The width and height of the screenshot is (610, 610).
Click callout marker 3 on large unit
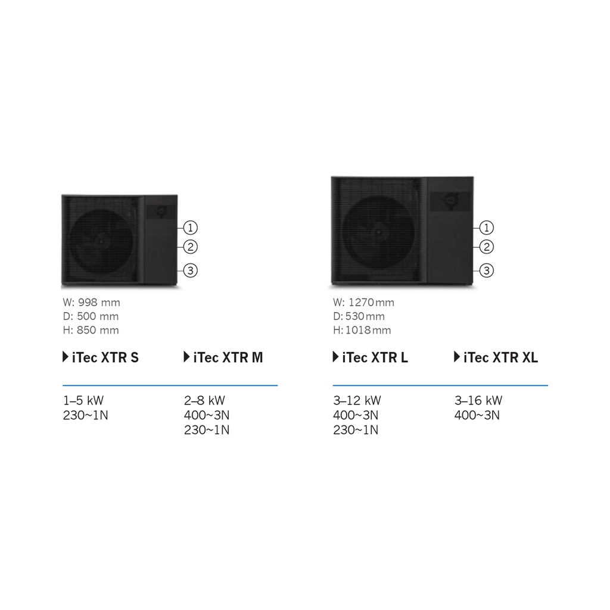click(x=486, y=270)
